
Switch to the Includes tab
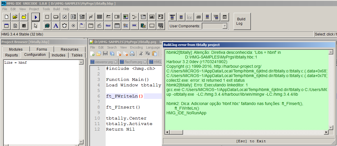(58, 55)
